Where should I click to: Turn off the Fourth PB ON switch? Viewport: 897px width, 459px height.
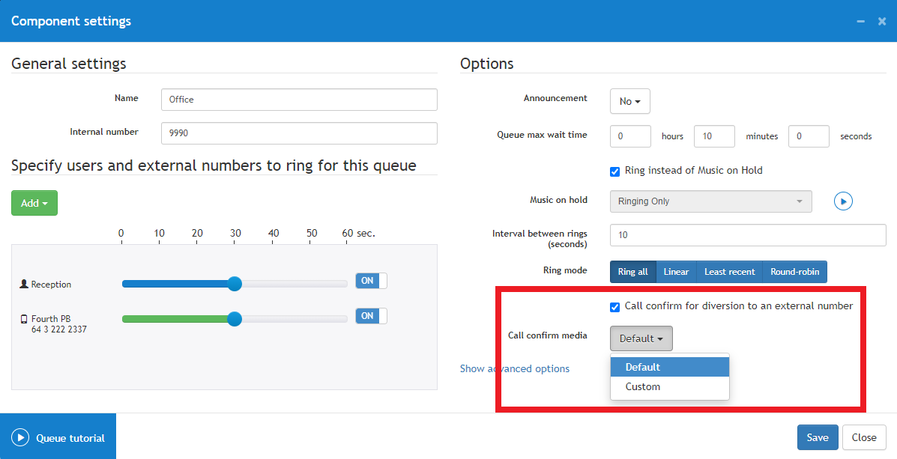click(x=371, y=315)
